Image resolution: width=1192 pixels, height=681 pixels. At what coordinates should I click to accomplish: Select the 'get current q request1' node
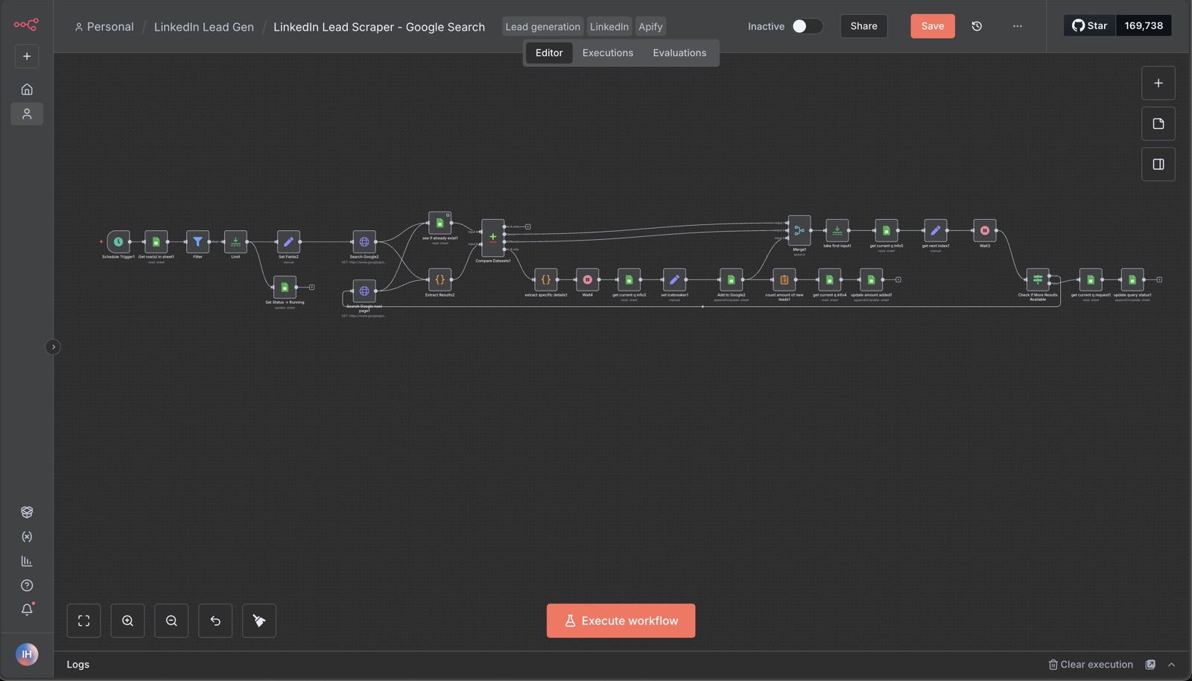[x=1091, y=279]
